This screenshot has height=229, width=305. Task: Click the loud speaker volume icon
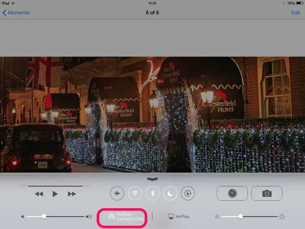point(89,216)
